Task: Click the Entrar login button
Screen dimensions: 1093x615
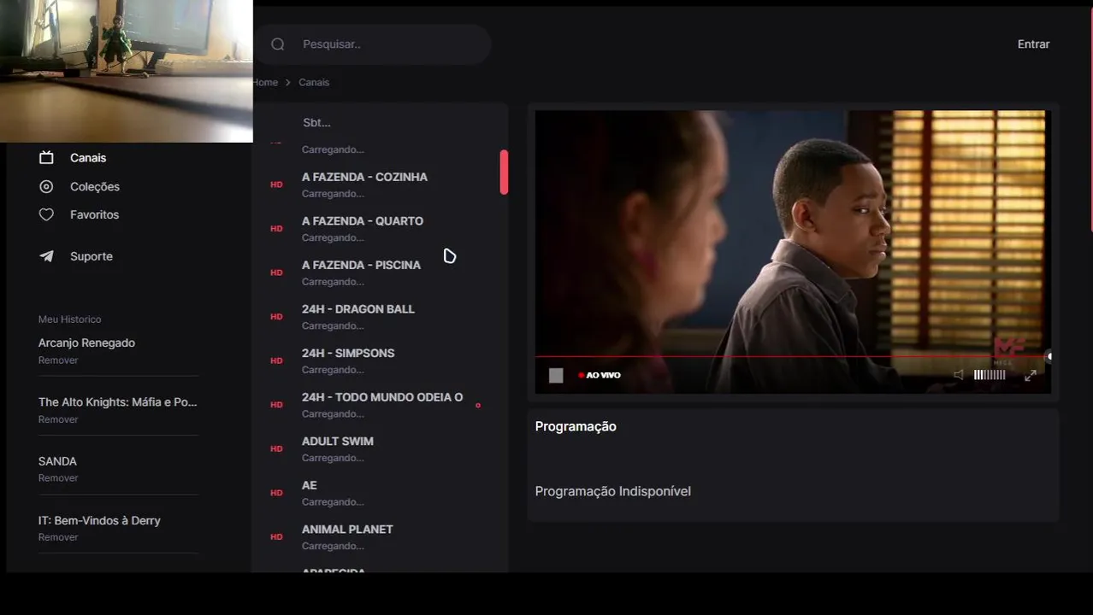Action: [1033, 44]
